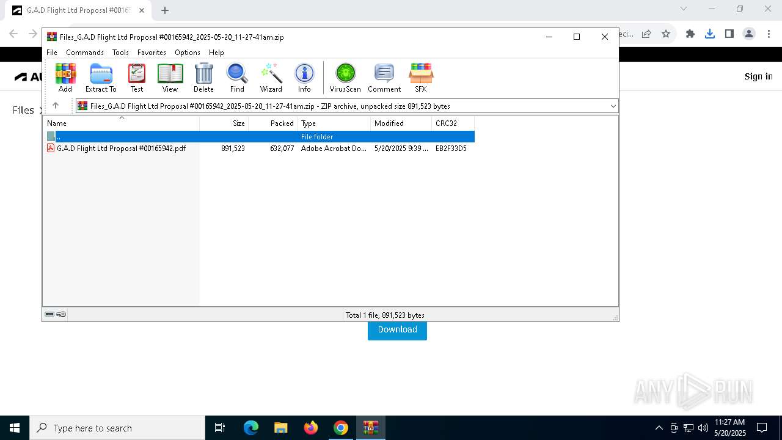Click the taskbar clock 11:27 AM
The image size is (782, 440).
pyautogui.click(x=730, y=428)
